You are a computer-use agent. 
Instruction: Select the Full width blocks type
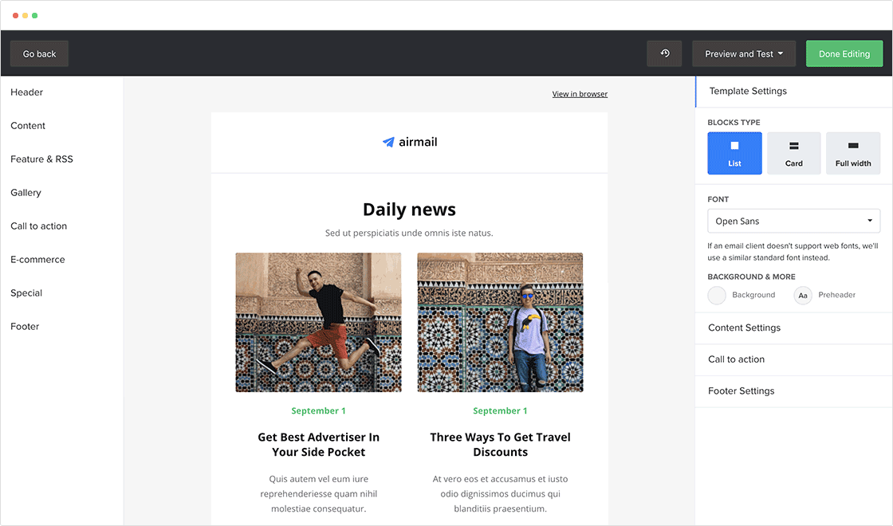tap(853, 153)
